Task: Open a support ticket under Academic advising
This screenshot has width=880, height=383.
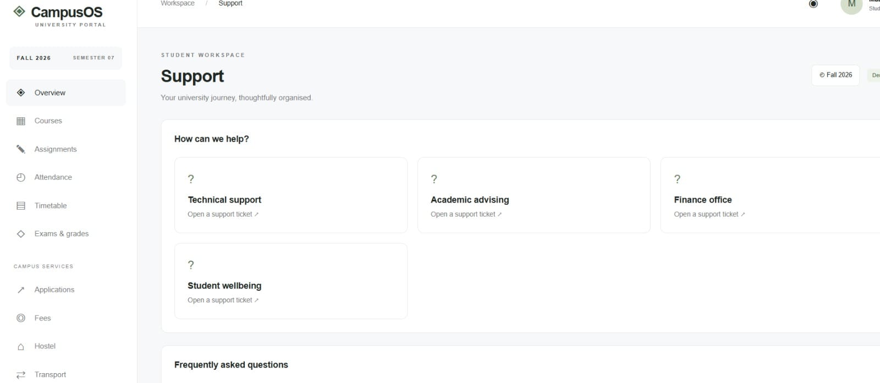Action: click(466, 215)
